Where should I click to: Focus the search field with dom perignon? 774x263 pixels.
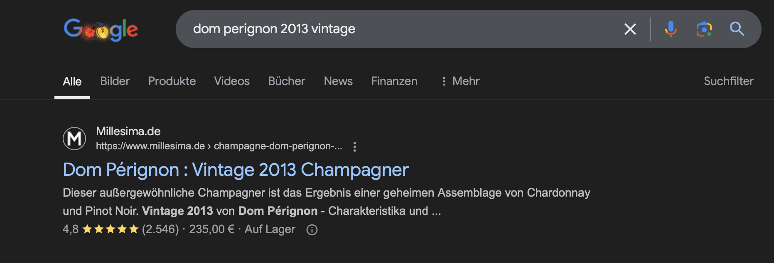pos(399,29)
